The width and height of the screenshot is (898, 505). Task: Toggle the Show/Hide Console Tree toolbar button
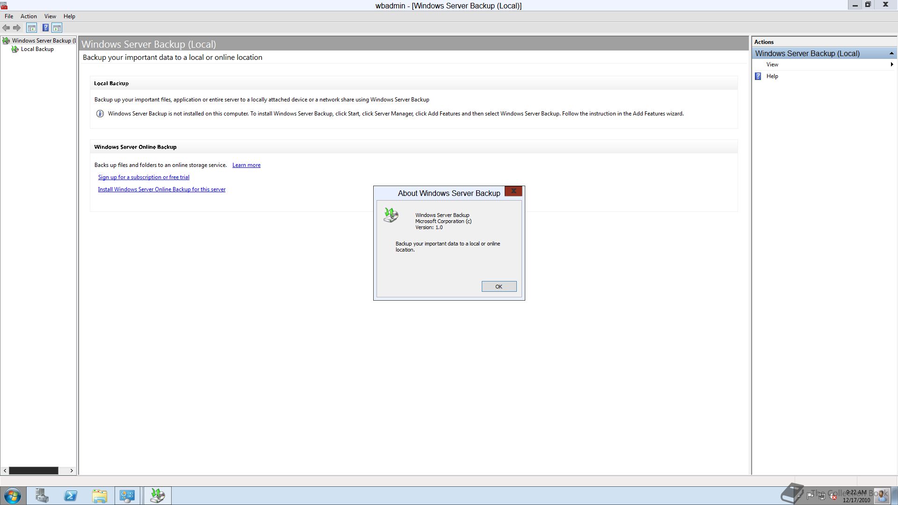pyautogui.click(x=32, y=28)
